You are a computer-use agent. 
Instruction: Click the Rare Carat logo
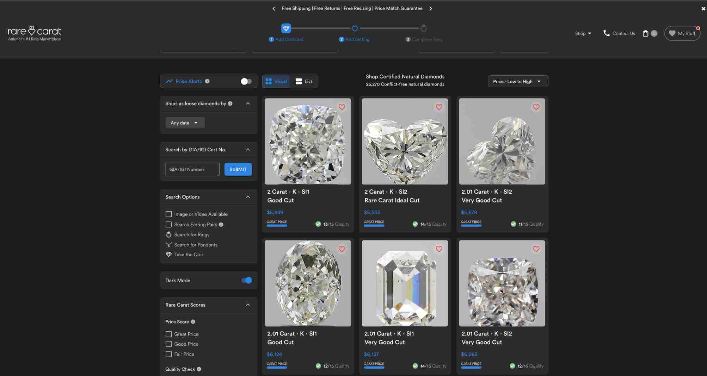tap(35, 33)
